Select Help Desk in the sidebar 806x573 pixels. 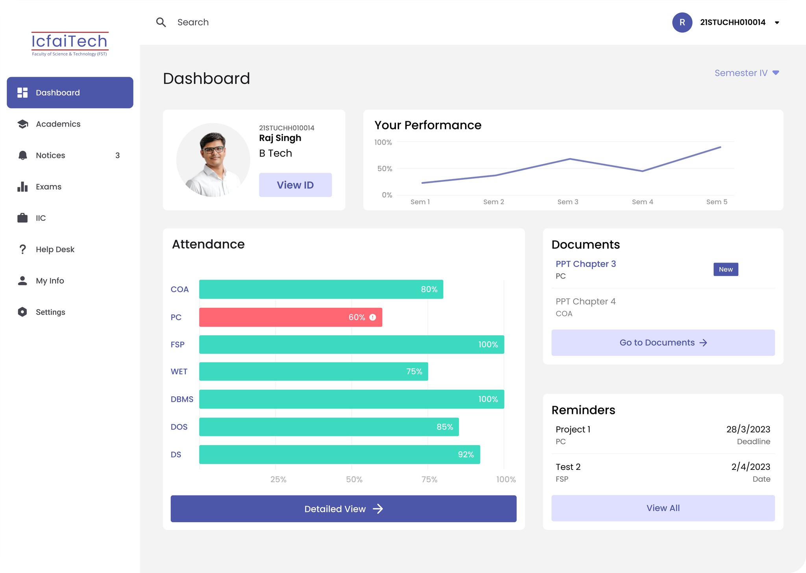tap(70, 249)
